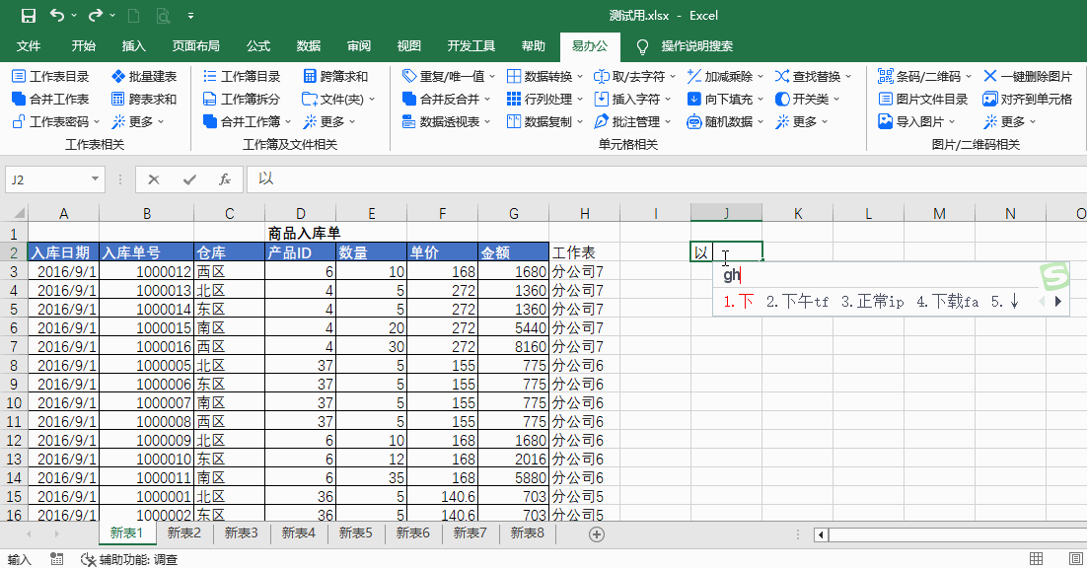Choose IME candidate 2.下午
Viewport: 1087px width, 568px height.
pyautogui.click(x=797, y=302)
